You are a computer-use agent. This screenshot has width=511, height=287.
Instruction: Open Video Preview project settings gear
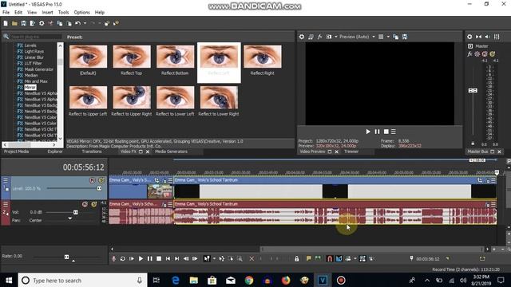click(x=302, y=37)
